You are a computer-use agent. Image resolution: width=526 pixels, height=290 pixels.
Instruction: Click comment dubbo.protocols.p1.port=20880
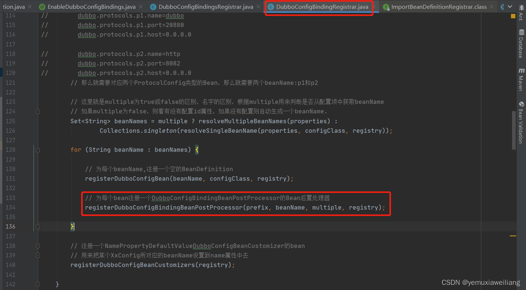130,25
